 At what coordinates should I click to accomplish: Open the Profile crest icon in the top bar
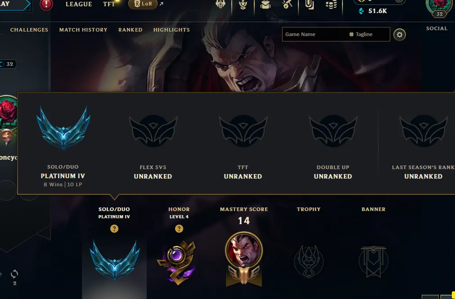(x=243, y=5)
